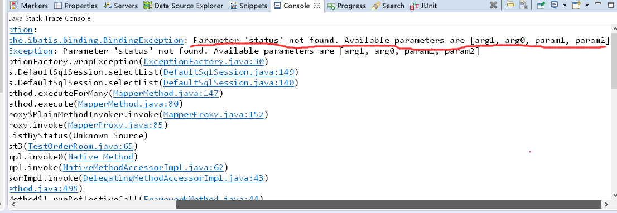Open the NativeMethodAccessorImpl.java:62 link

[x=143, y=168]
